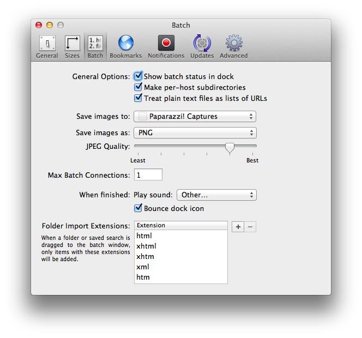This screenshot has width=362, height=338.
Task: Click the Max Batch Connections field
Action: coord(148,174)
